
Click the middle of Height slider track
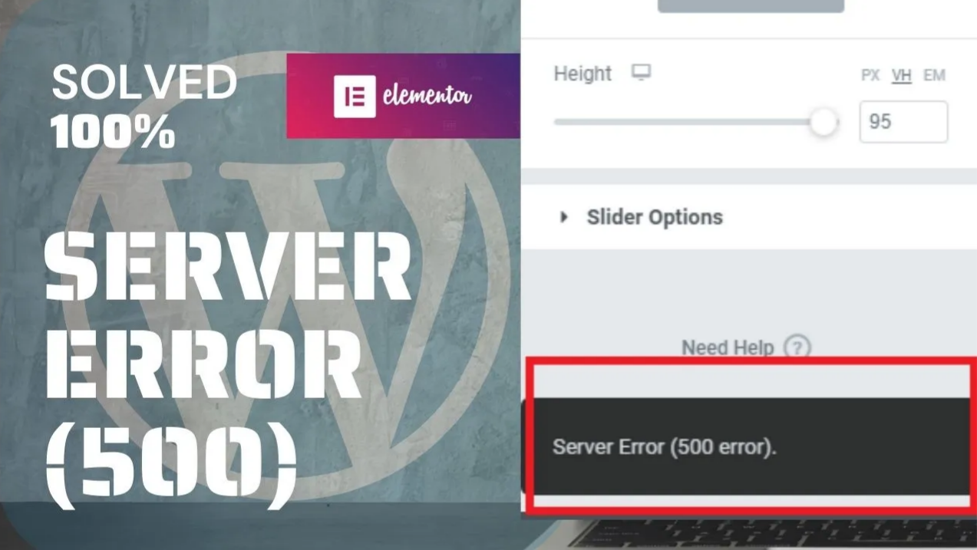tap(688, 122)
